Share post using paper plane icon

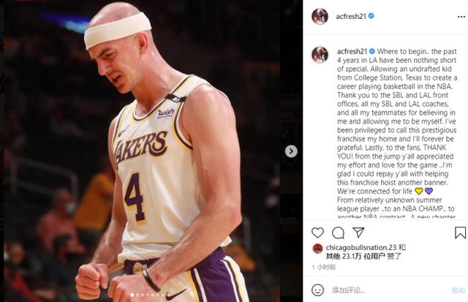tap(358, 233)
